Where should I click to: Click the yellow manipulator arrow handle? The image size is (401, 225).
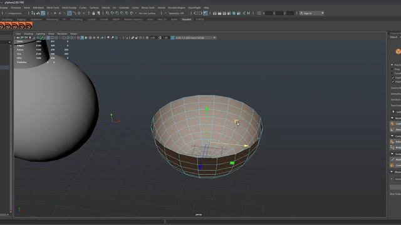pos(246,146)
